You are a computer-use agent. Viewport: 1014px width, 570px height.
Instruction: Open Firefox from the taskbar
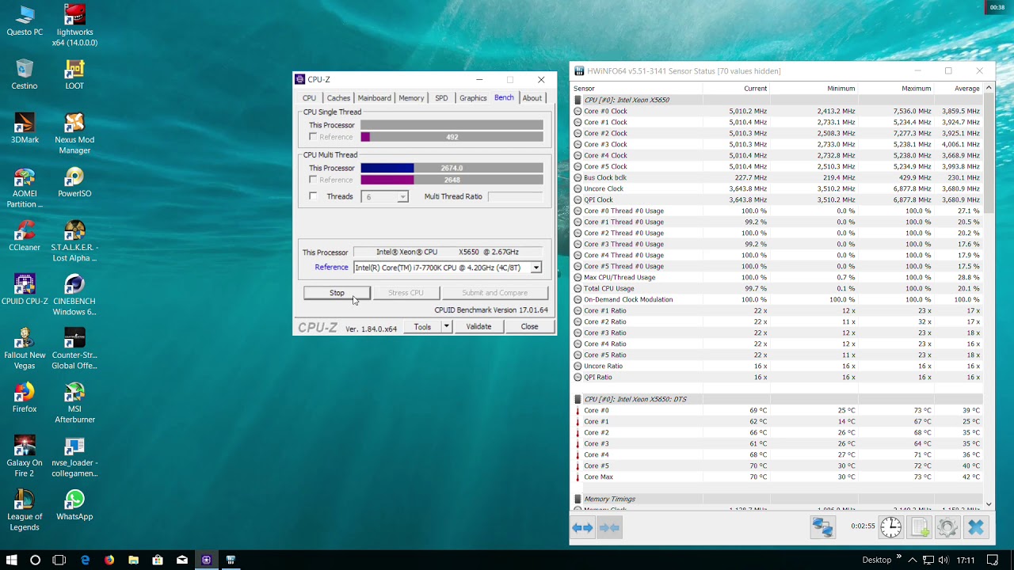click(x=109, y=560)
